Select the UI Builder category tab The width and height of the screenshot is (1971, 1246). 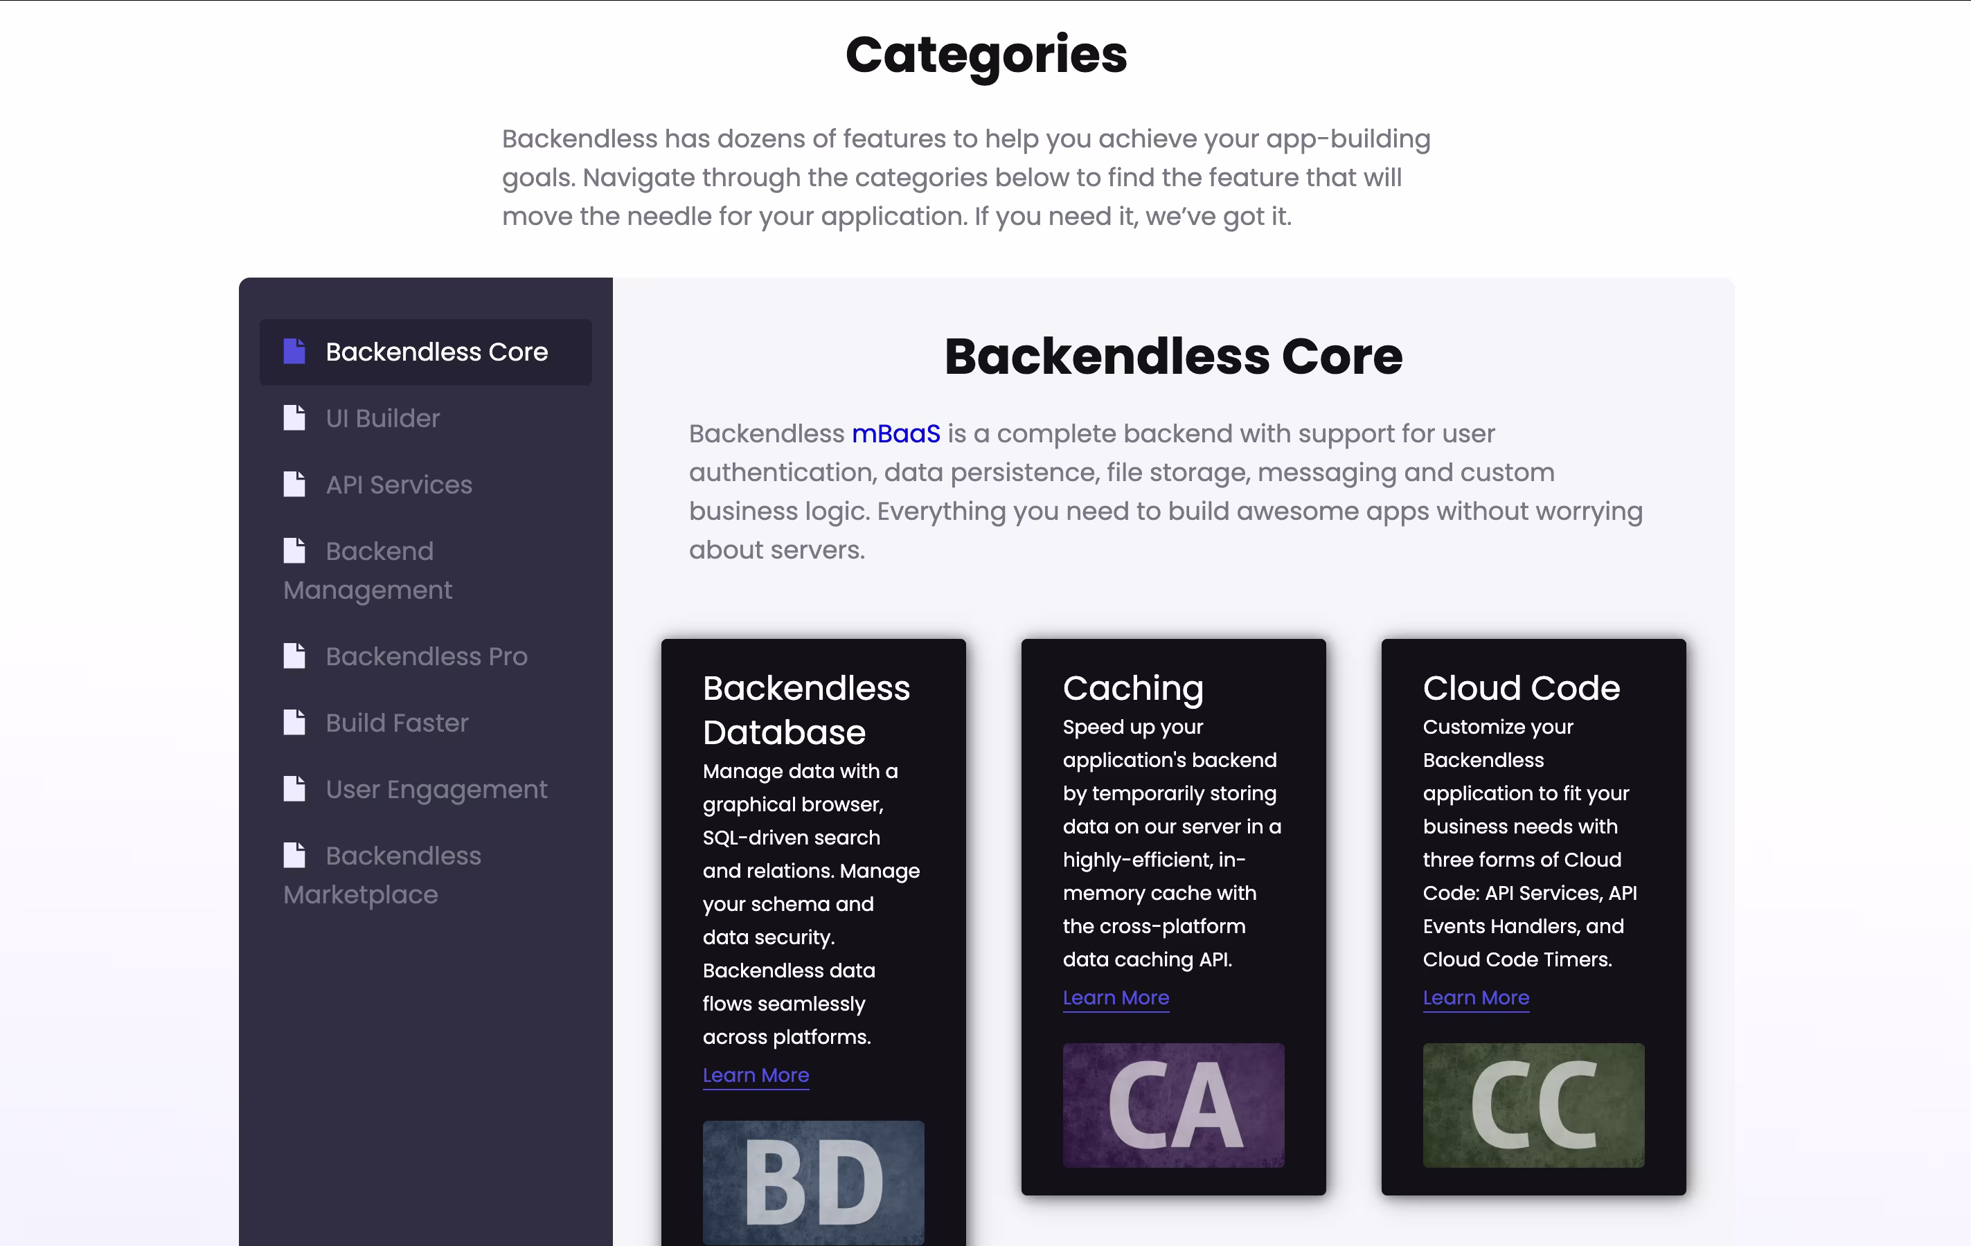click(382, 418)
